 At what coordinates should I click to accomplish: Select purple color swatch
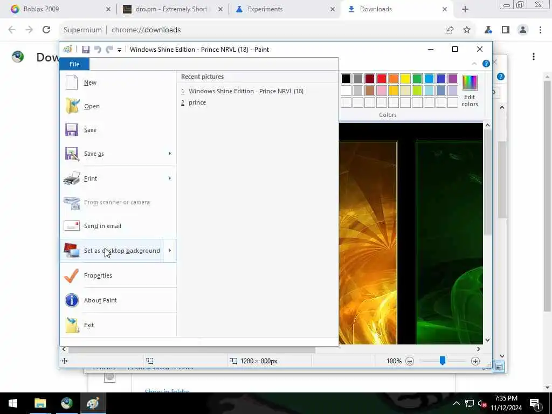point(453,79)
